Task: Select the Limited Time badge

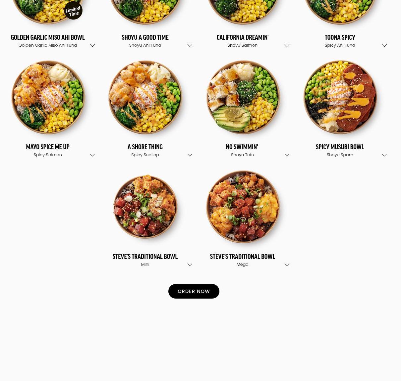Action: point(73,11)
